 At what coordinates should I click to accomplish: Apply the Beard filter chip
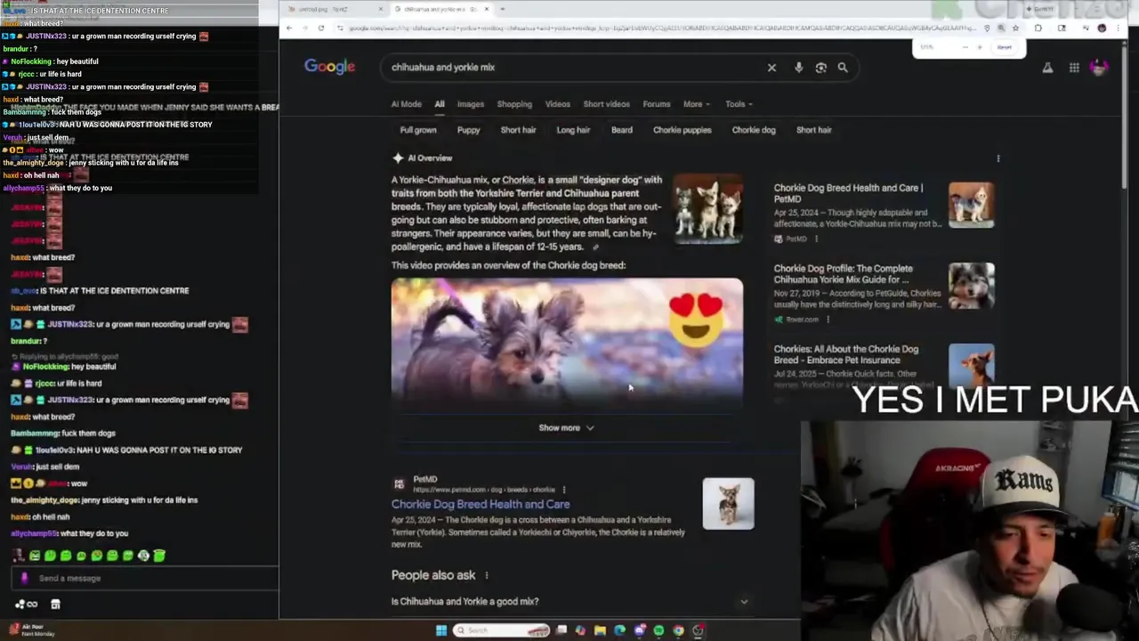coord(622,130)
